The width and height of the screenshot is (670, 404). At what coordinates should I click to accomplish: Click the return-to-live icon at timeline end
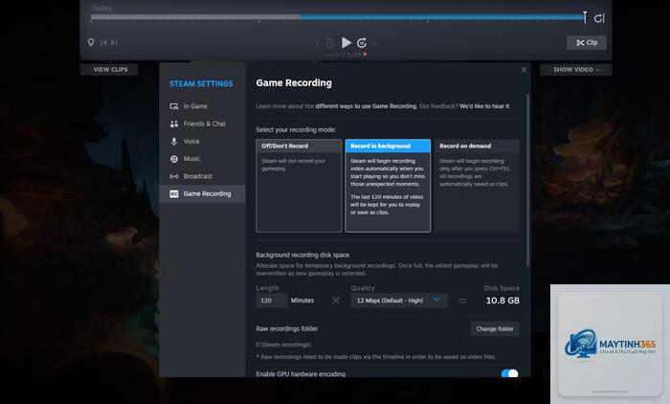599,18
